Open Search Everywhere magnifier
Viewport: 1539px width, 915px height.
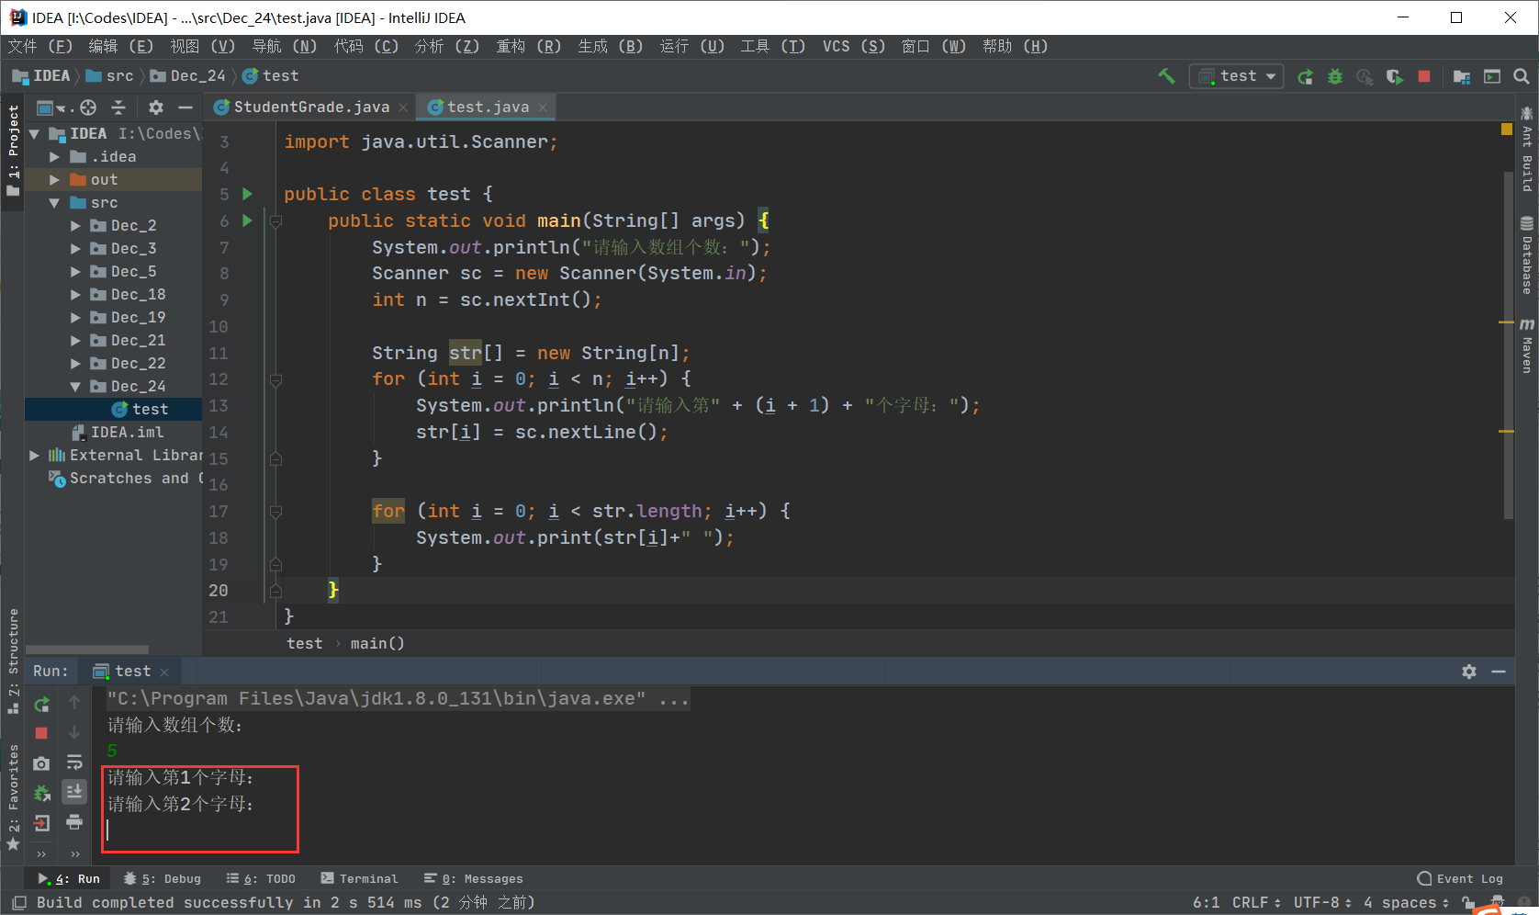(x=1522, y=76)
